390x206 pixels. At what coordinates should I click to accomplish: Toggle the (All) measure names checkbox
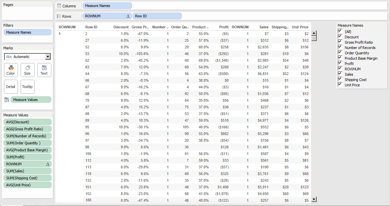coord(340,31)
